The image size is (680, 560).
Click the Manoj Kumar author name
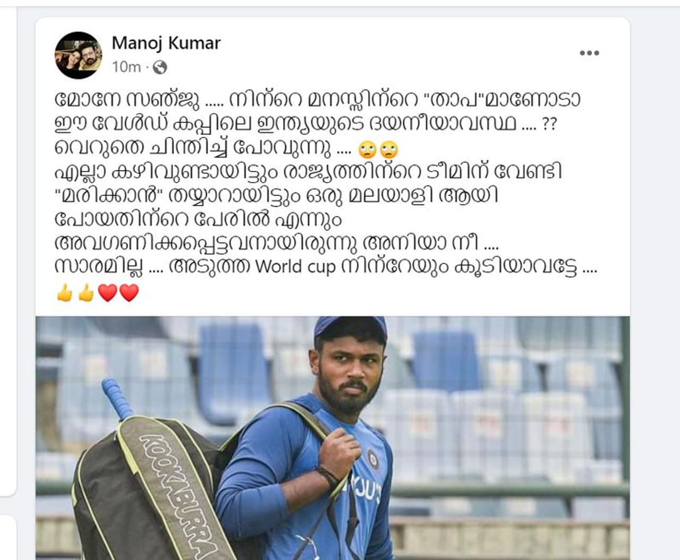166,43
